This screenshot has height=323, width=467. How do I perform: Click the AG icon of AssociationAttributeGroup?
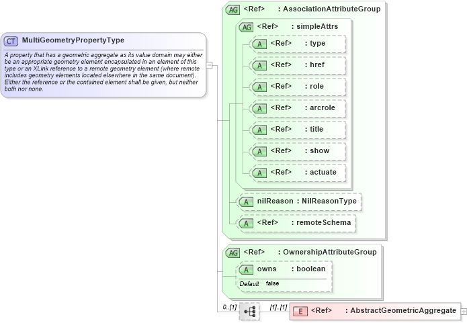232,10
